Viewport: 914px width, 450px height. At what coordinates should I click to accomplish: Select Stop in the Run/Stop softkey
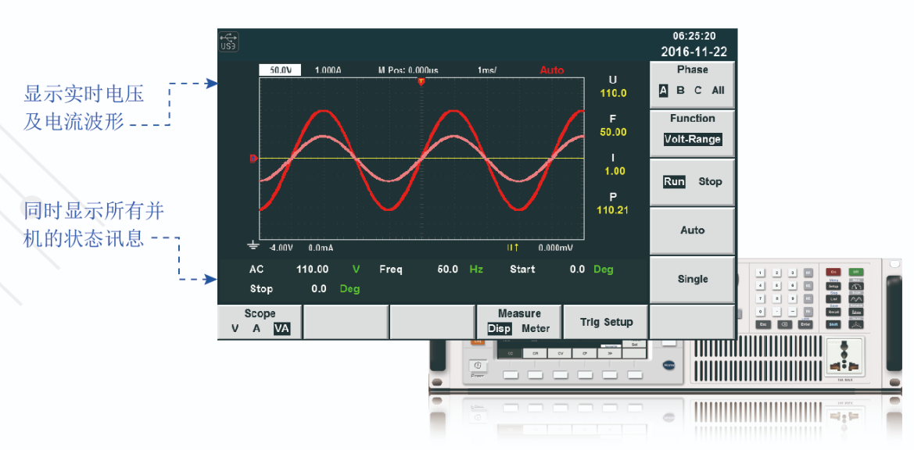coord(710,182)
